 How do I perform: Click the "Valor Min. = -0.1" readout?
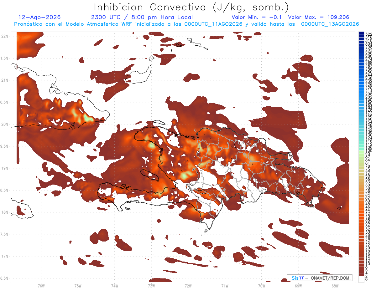(257, 17)
